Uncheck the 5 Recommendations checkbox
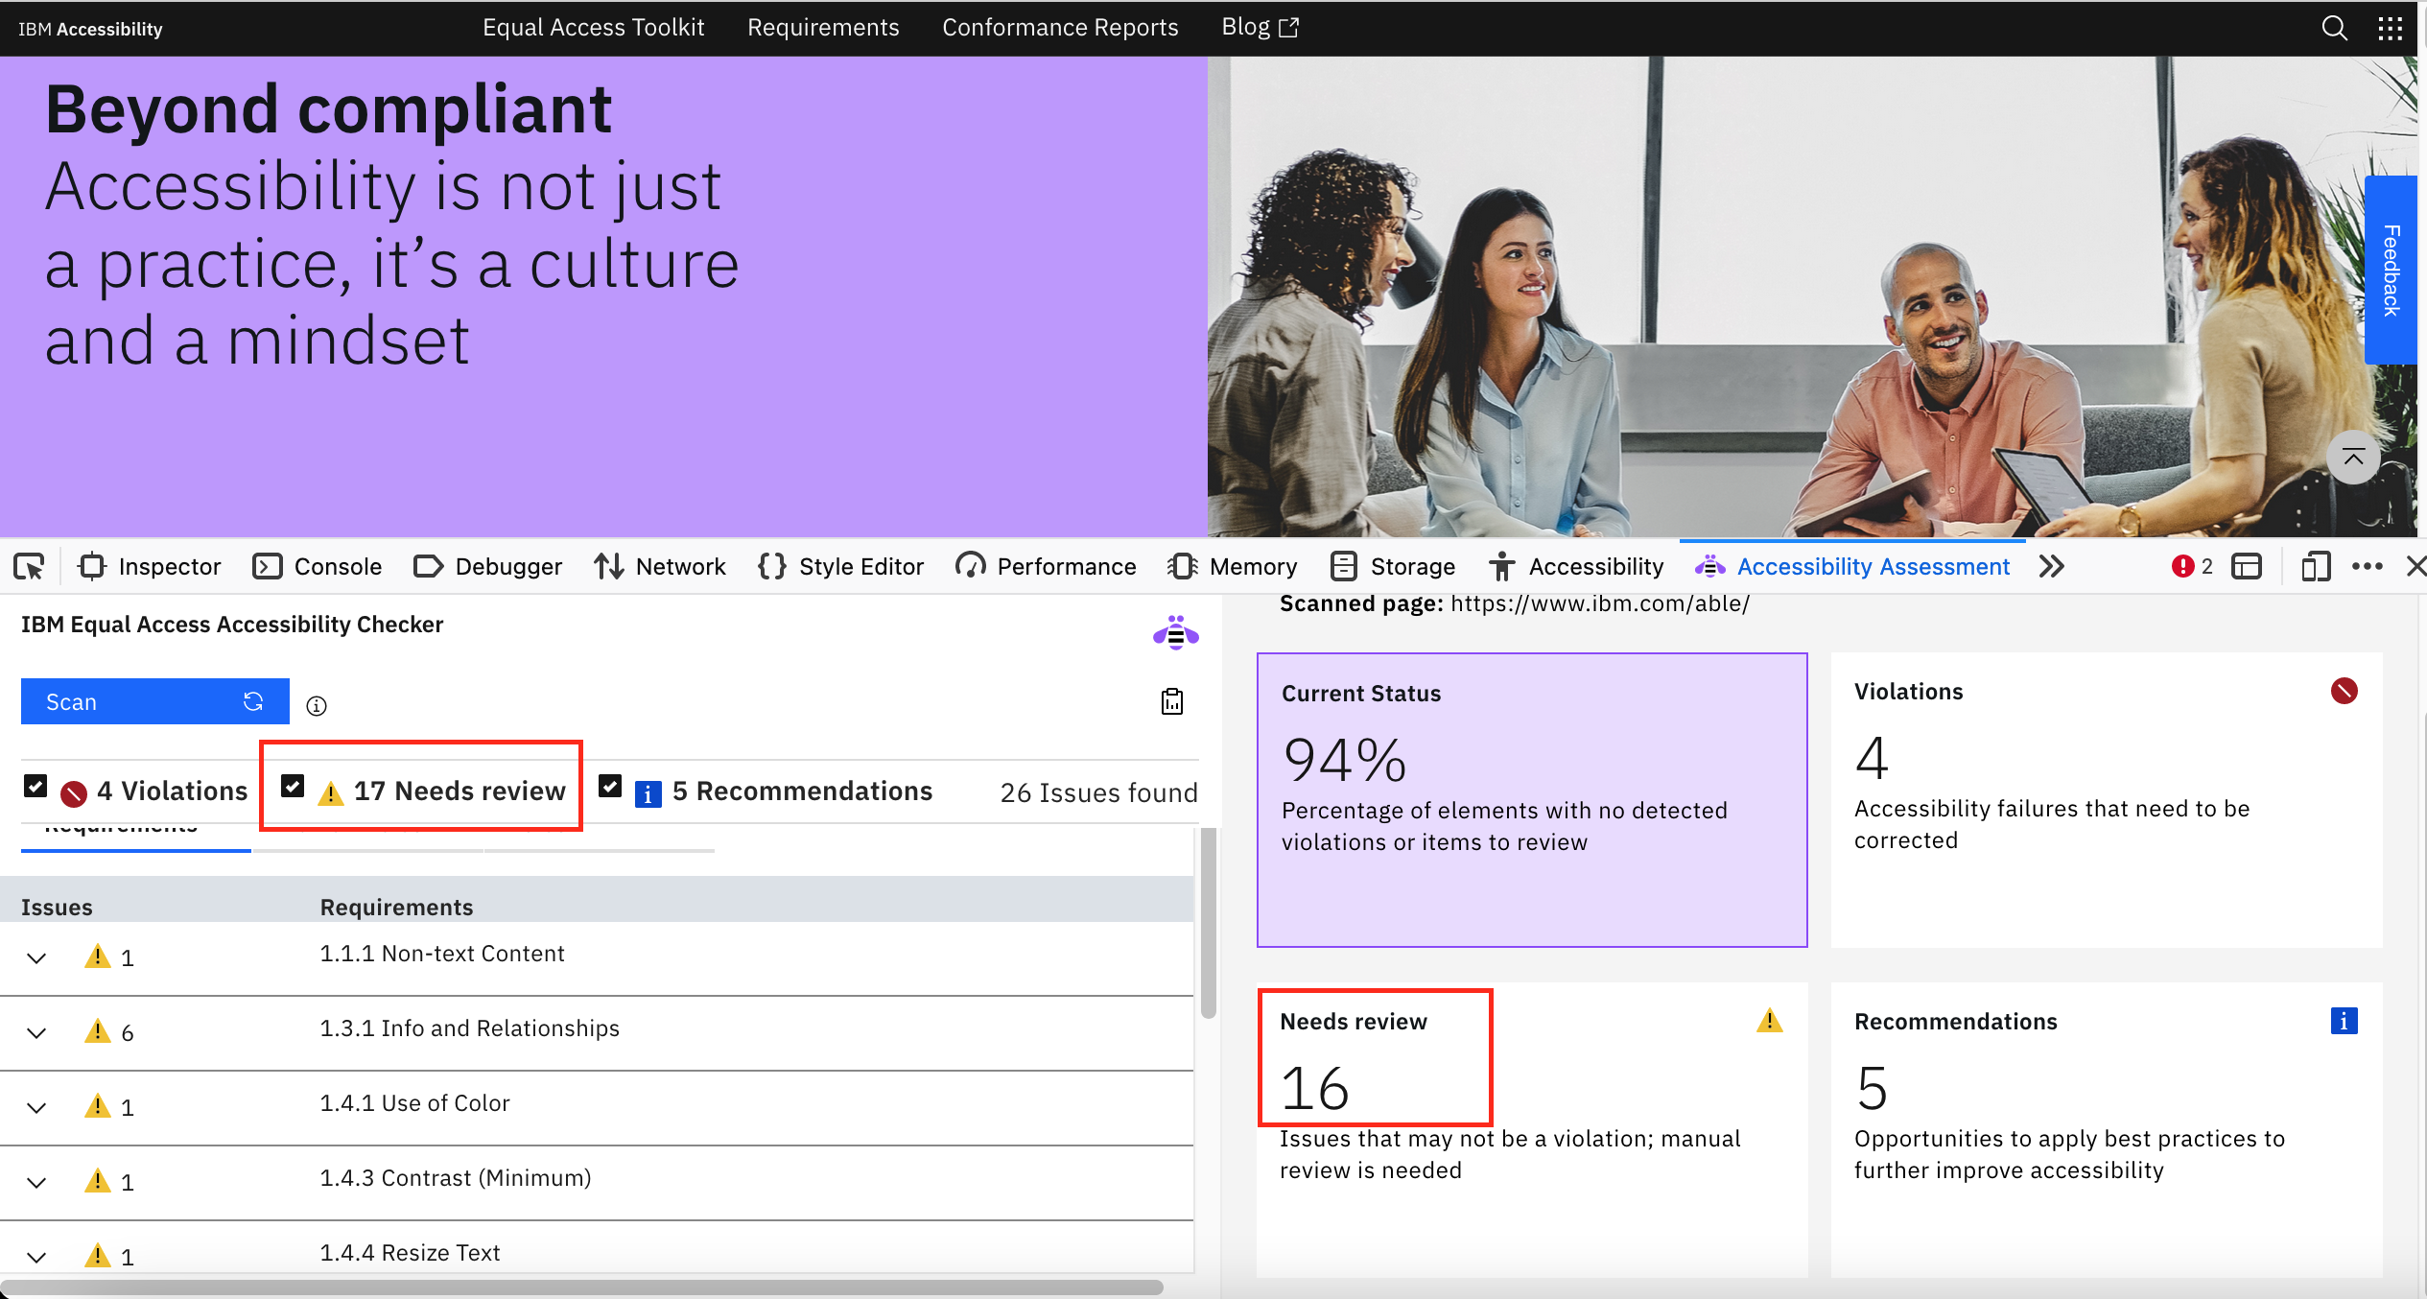The image size is (2427, 1299). pyautogui.click(x=610, y=787)
